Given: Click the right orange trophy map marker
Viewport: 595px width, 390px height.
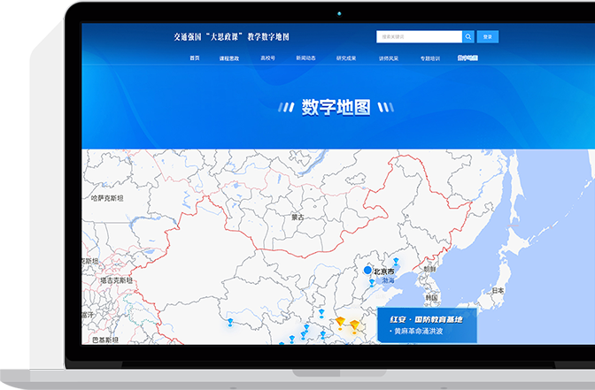Looking at the screenshot, I should click(354, 325).
